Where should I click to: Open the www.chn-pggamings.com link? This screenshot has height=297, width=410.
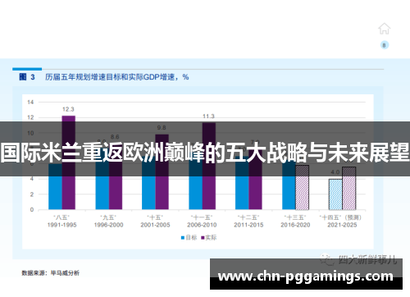point(306,276)
